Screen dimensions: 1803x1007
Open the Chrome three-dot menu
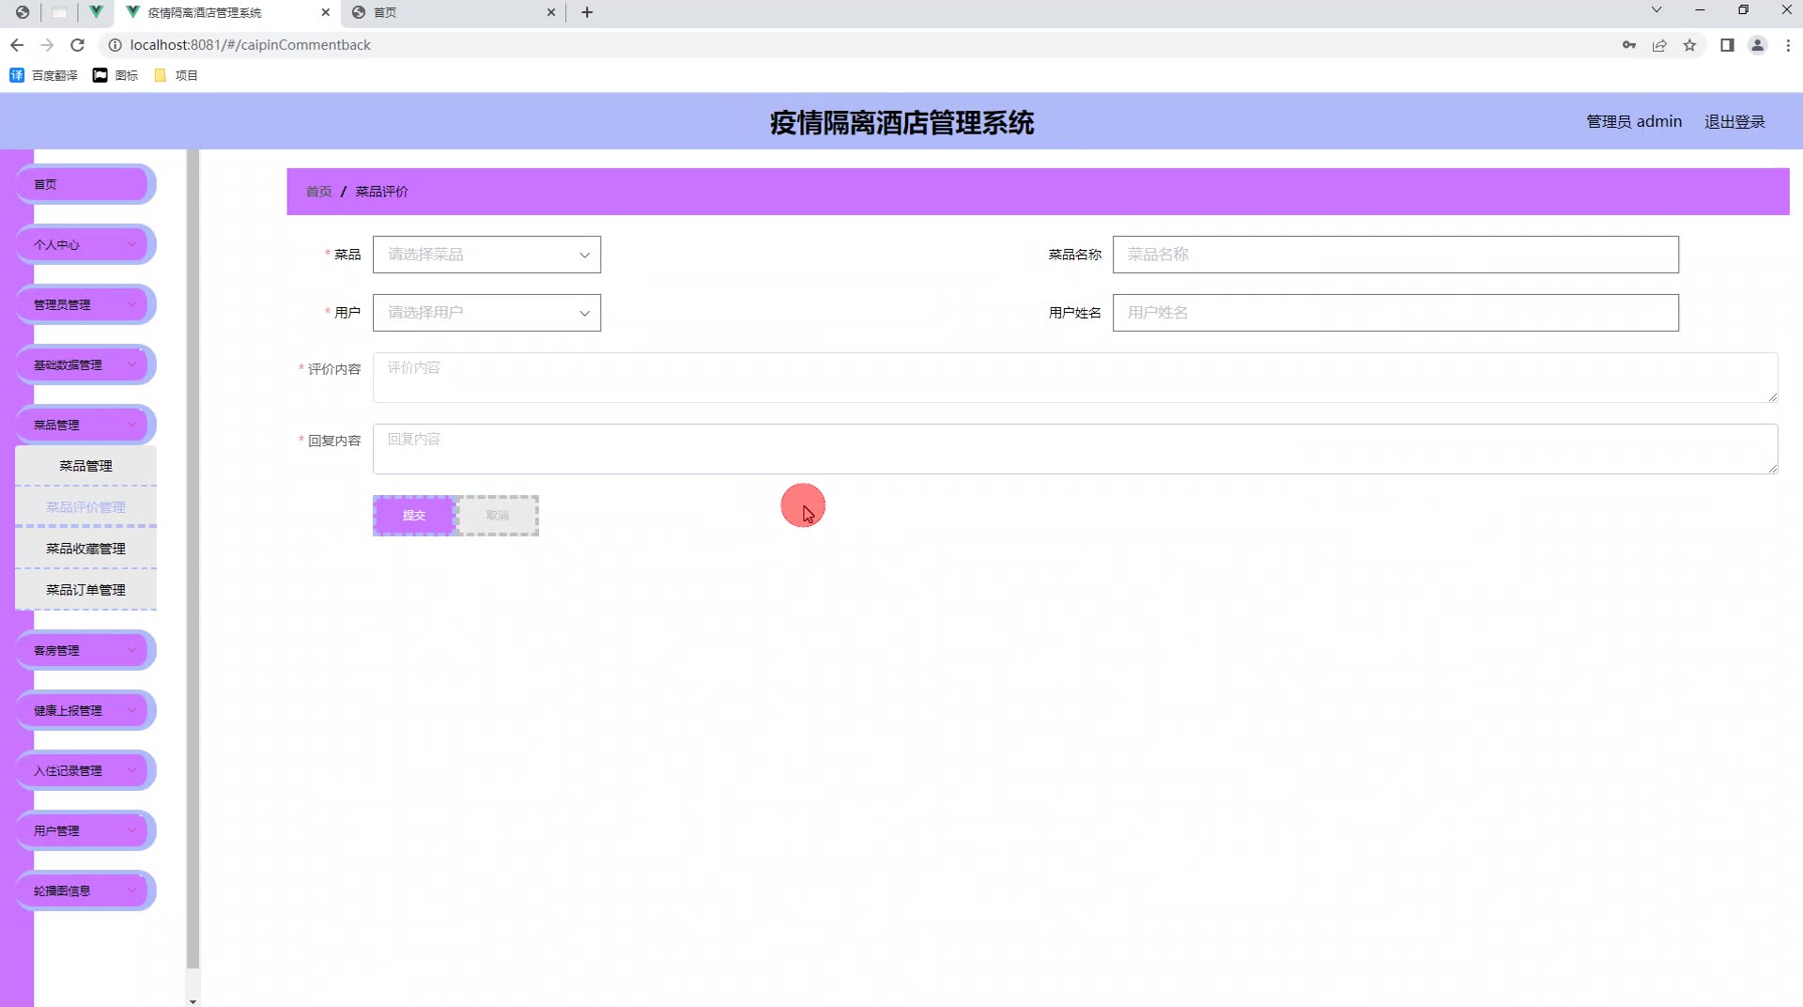[x=1788, y=45]
